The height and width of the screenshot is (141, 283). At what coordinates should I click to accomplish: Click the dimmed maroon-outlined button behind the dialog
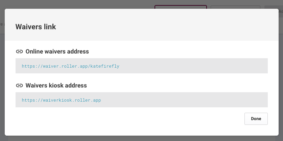point(181,7)
